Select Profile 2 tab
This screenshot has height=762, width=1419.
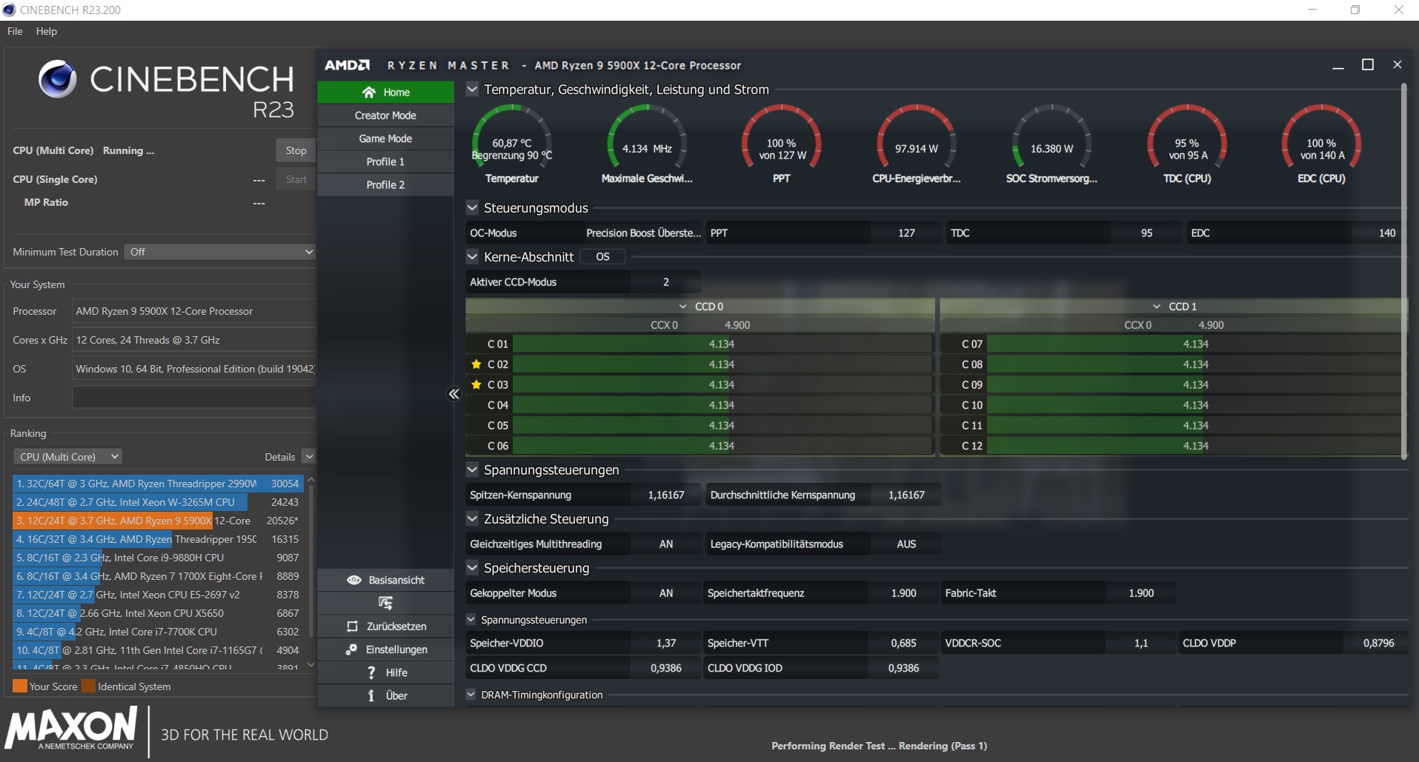pyautogui.click(x=385, y=184)
